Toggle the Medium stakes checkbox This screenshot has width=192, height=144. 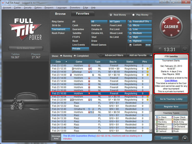pos(131,33)
